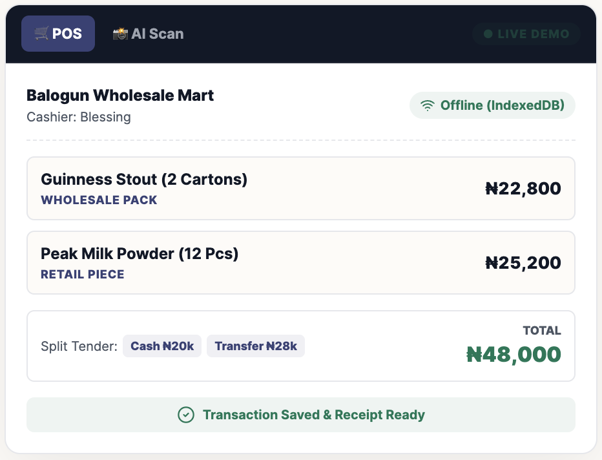Click the shopping cart icon in POS tab
Image resolution: width=602 pixels, height=460 pixels.
click(41, 34)
